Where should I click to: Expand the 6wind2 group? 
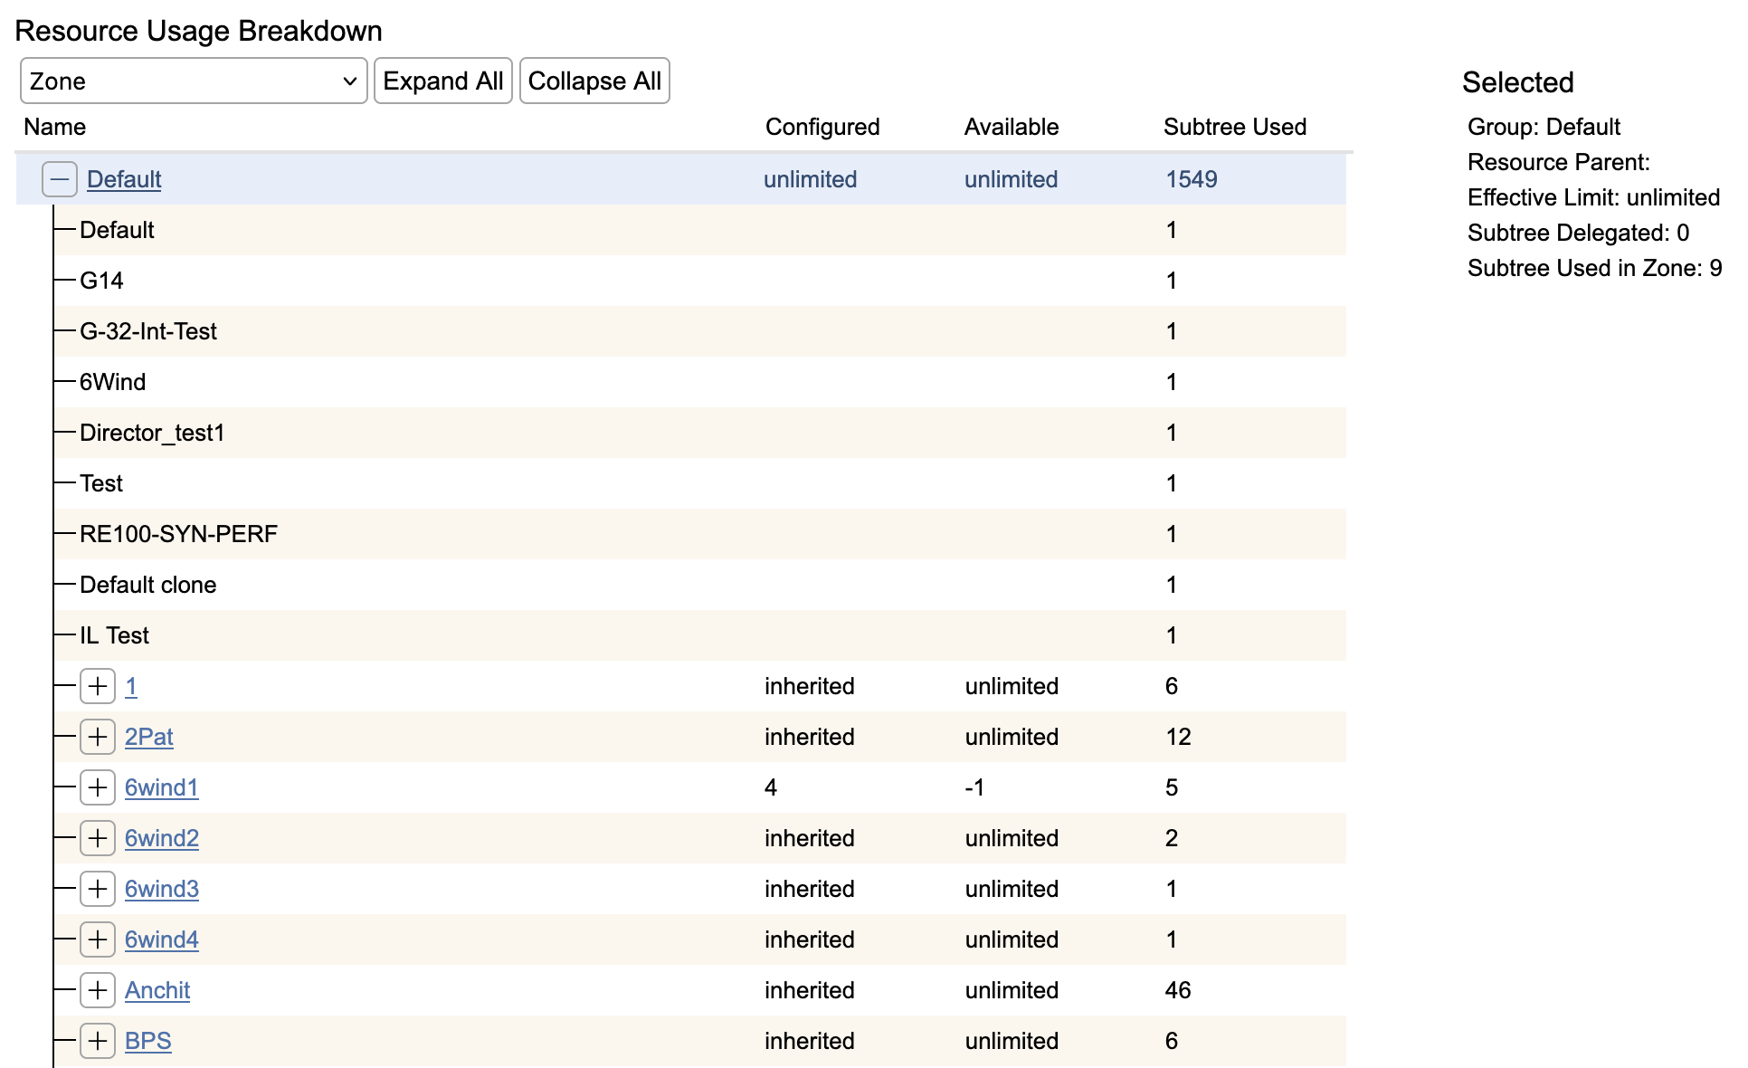point(98,838)
